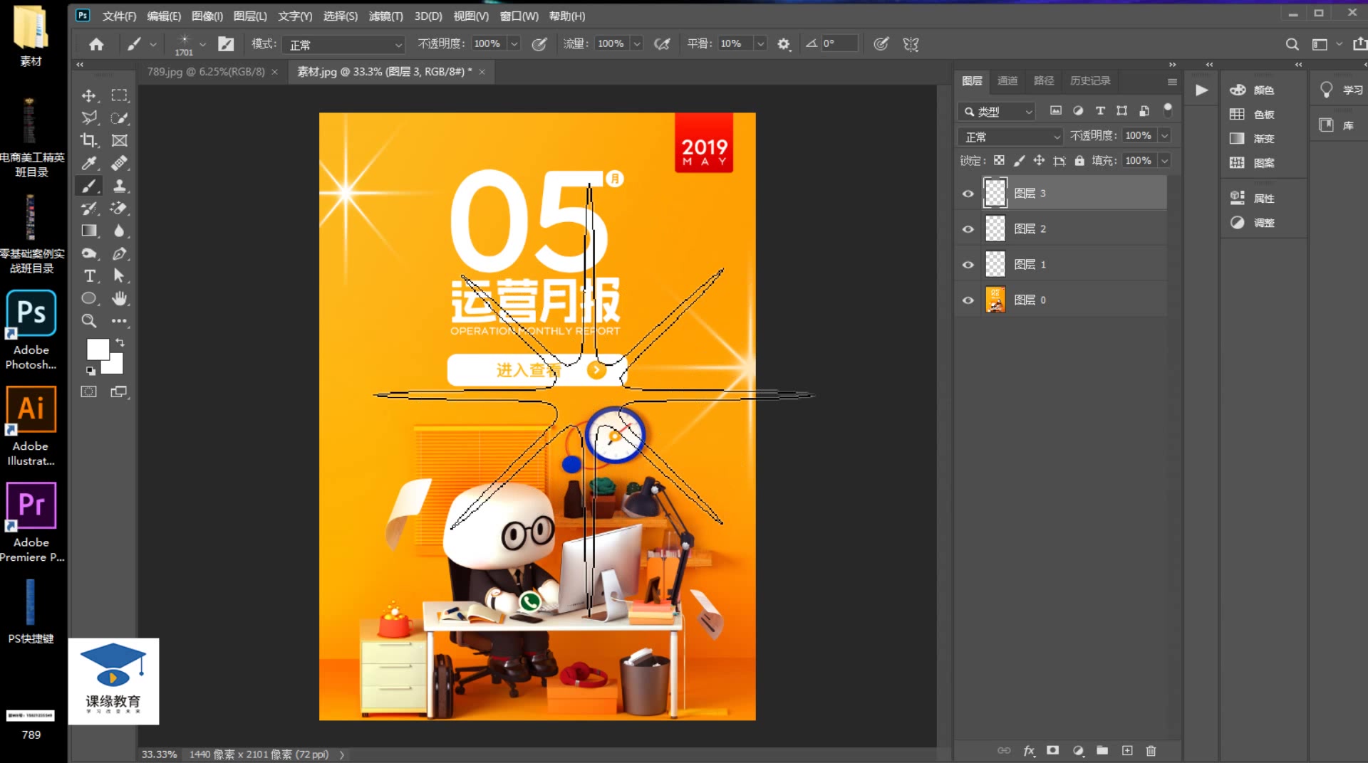Hide layer 图层 2
This screenshot has height=763, width=1368.
coord(968,229)
